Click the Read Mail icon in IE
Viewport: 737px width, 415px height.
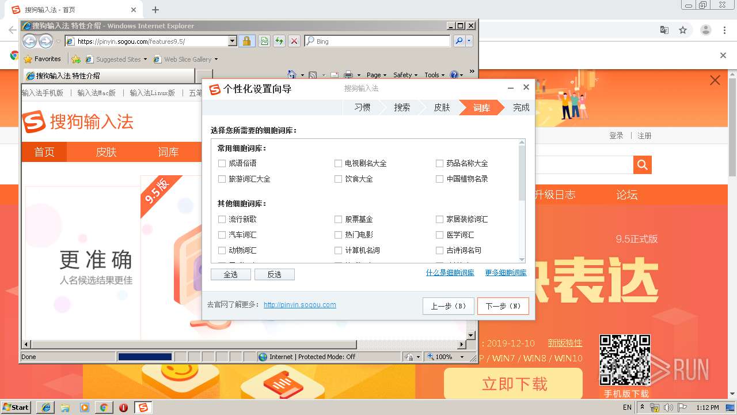(x=334, y=75)
